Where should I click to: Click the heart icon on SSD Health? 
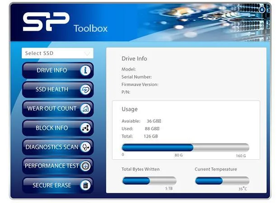pyautogui.click(x=85, y=90)
